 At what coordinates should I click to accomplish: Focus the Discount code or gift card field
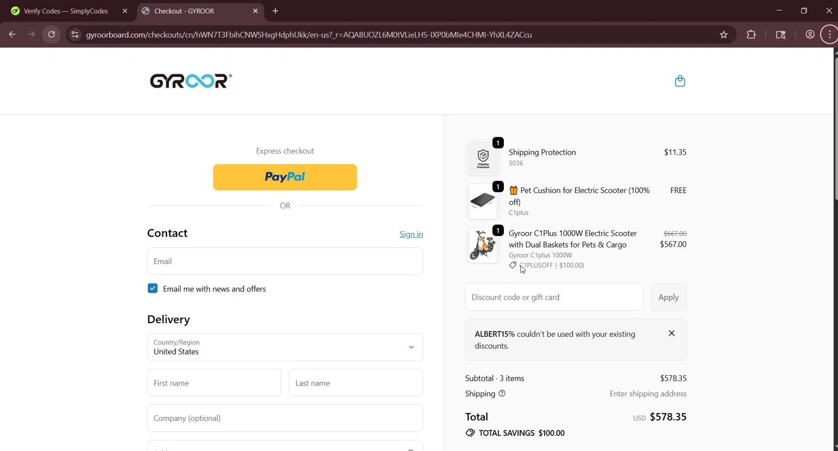click(554, 297)
